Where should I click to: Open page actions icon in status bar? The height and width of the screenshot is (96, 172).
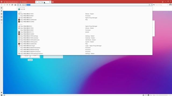tap(151, 95)
